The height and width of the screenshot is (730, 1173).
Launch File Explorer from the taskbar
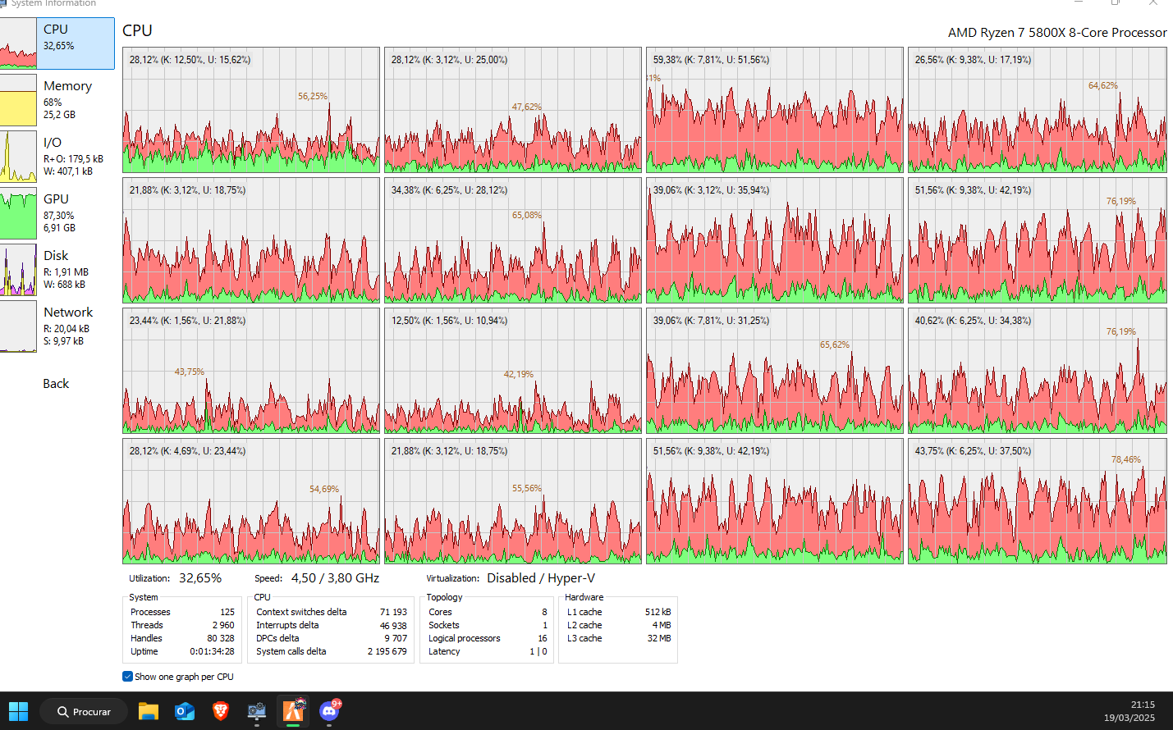click(x=149, y=711)
